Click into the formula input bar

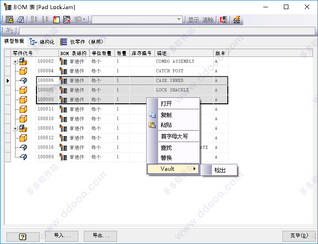[x=167, y=31]
